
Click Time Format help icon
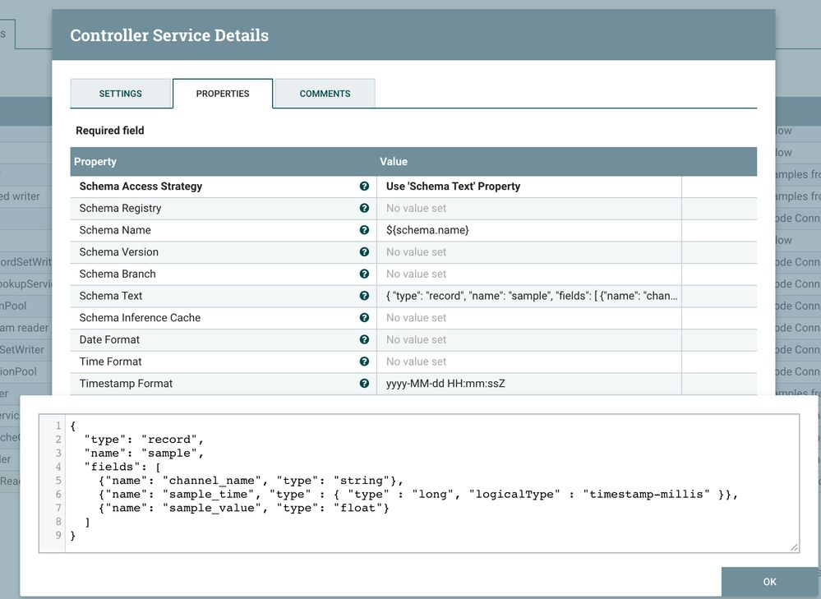(364, 362)
